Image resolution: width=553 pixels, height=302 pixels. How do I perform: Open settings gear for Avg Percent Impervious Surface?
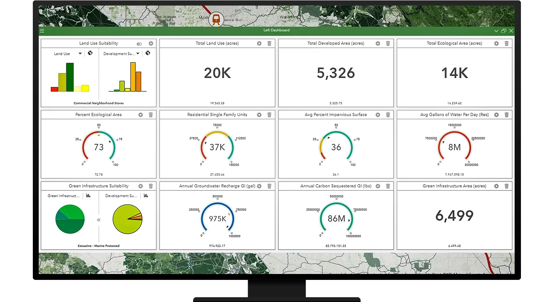(378, 115)
